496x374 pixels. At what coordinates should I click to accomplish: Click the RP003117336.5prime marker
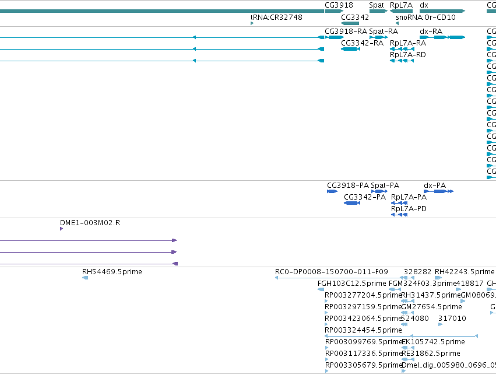click(327, 359)
